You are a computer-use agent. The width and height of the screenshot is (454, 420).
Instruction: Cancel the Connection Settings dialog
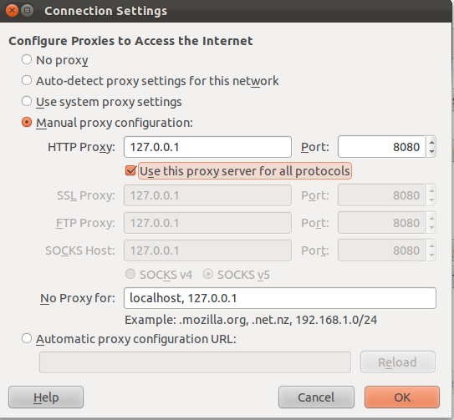[x=316, y=397]
